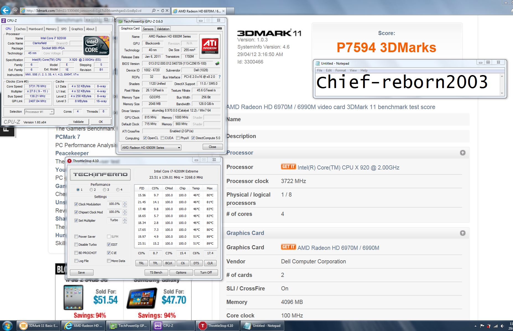513x331 pixels.
Task: Click the volume speaker tray icon
Action: [x=502, y=326]
